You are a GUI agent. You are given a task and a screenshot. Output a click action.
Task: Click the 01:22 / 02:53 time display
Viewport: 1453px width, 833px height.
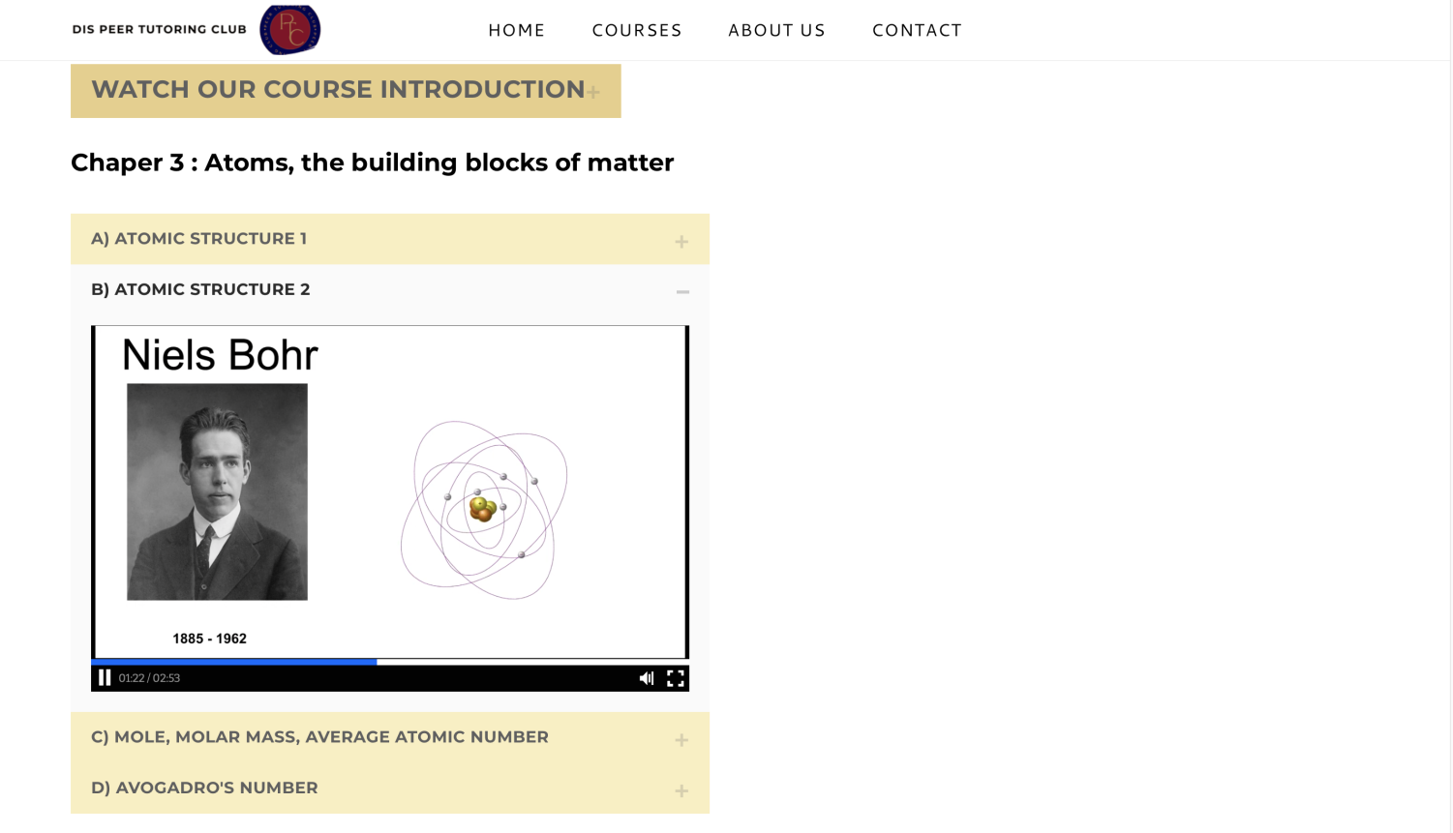pyautogui.click(x=149, y=678)
